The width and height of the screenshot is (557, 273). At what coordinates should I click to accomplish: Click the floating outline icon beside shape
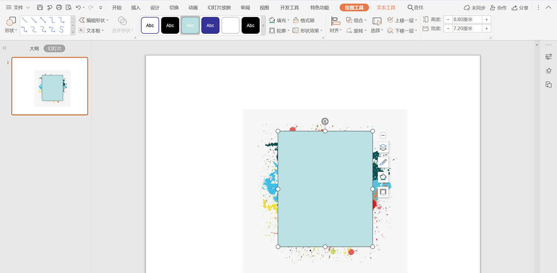click(383, 192)
